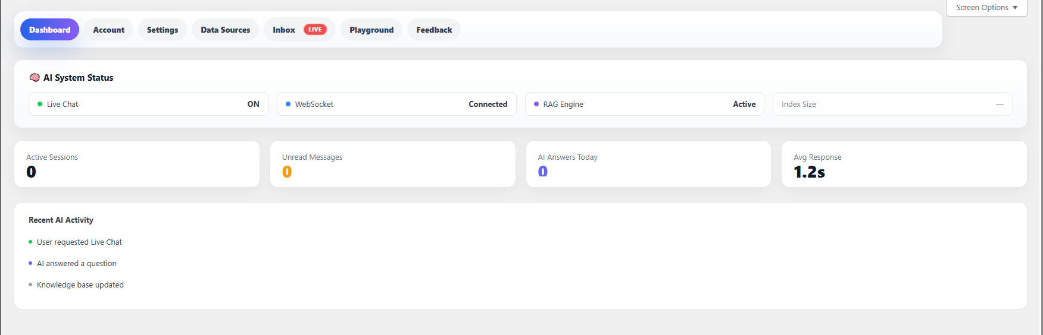Click blue dot beside AI answered a question

(30, 263)
